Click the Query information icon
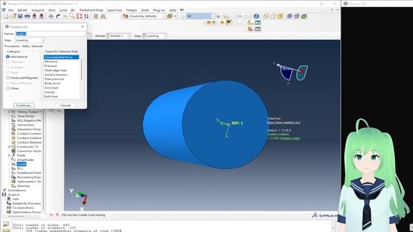Screen dimensions: 413x232 click(x=256, y=16)
